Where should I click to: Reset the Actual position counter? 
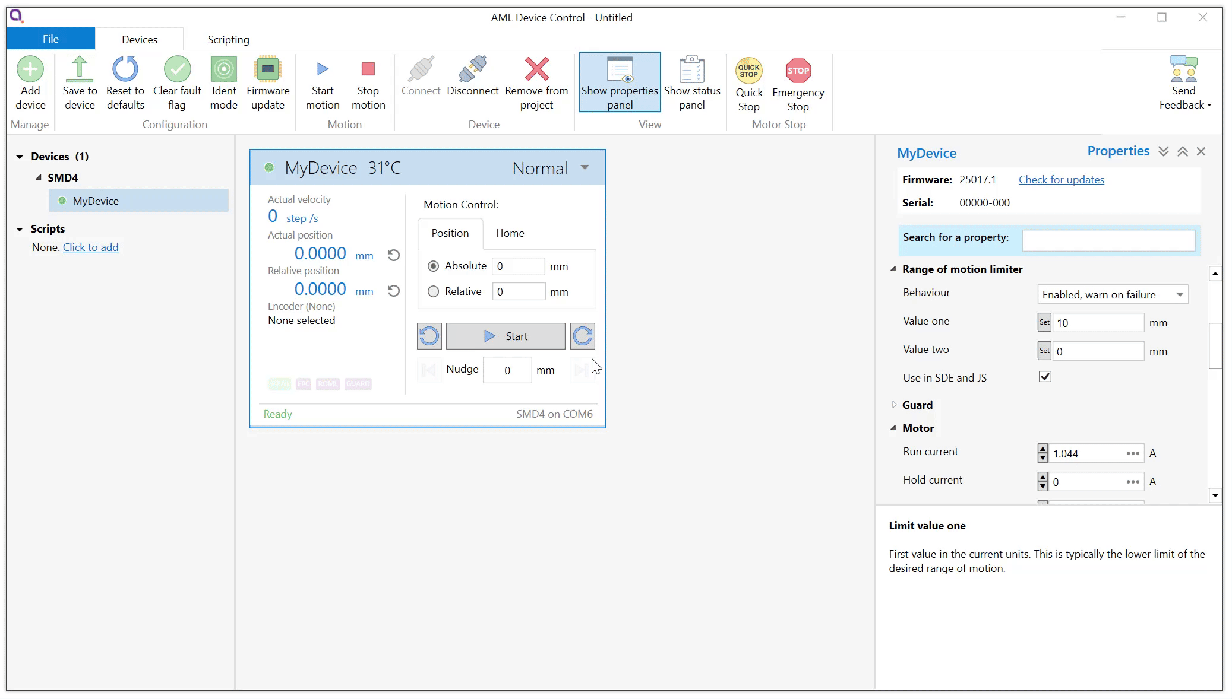[393, 255]
